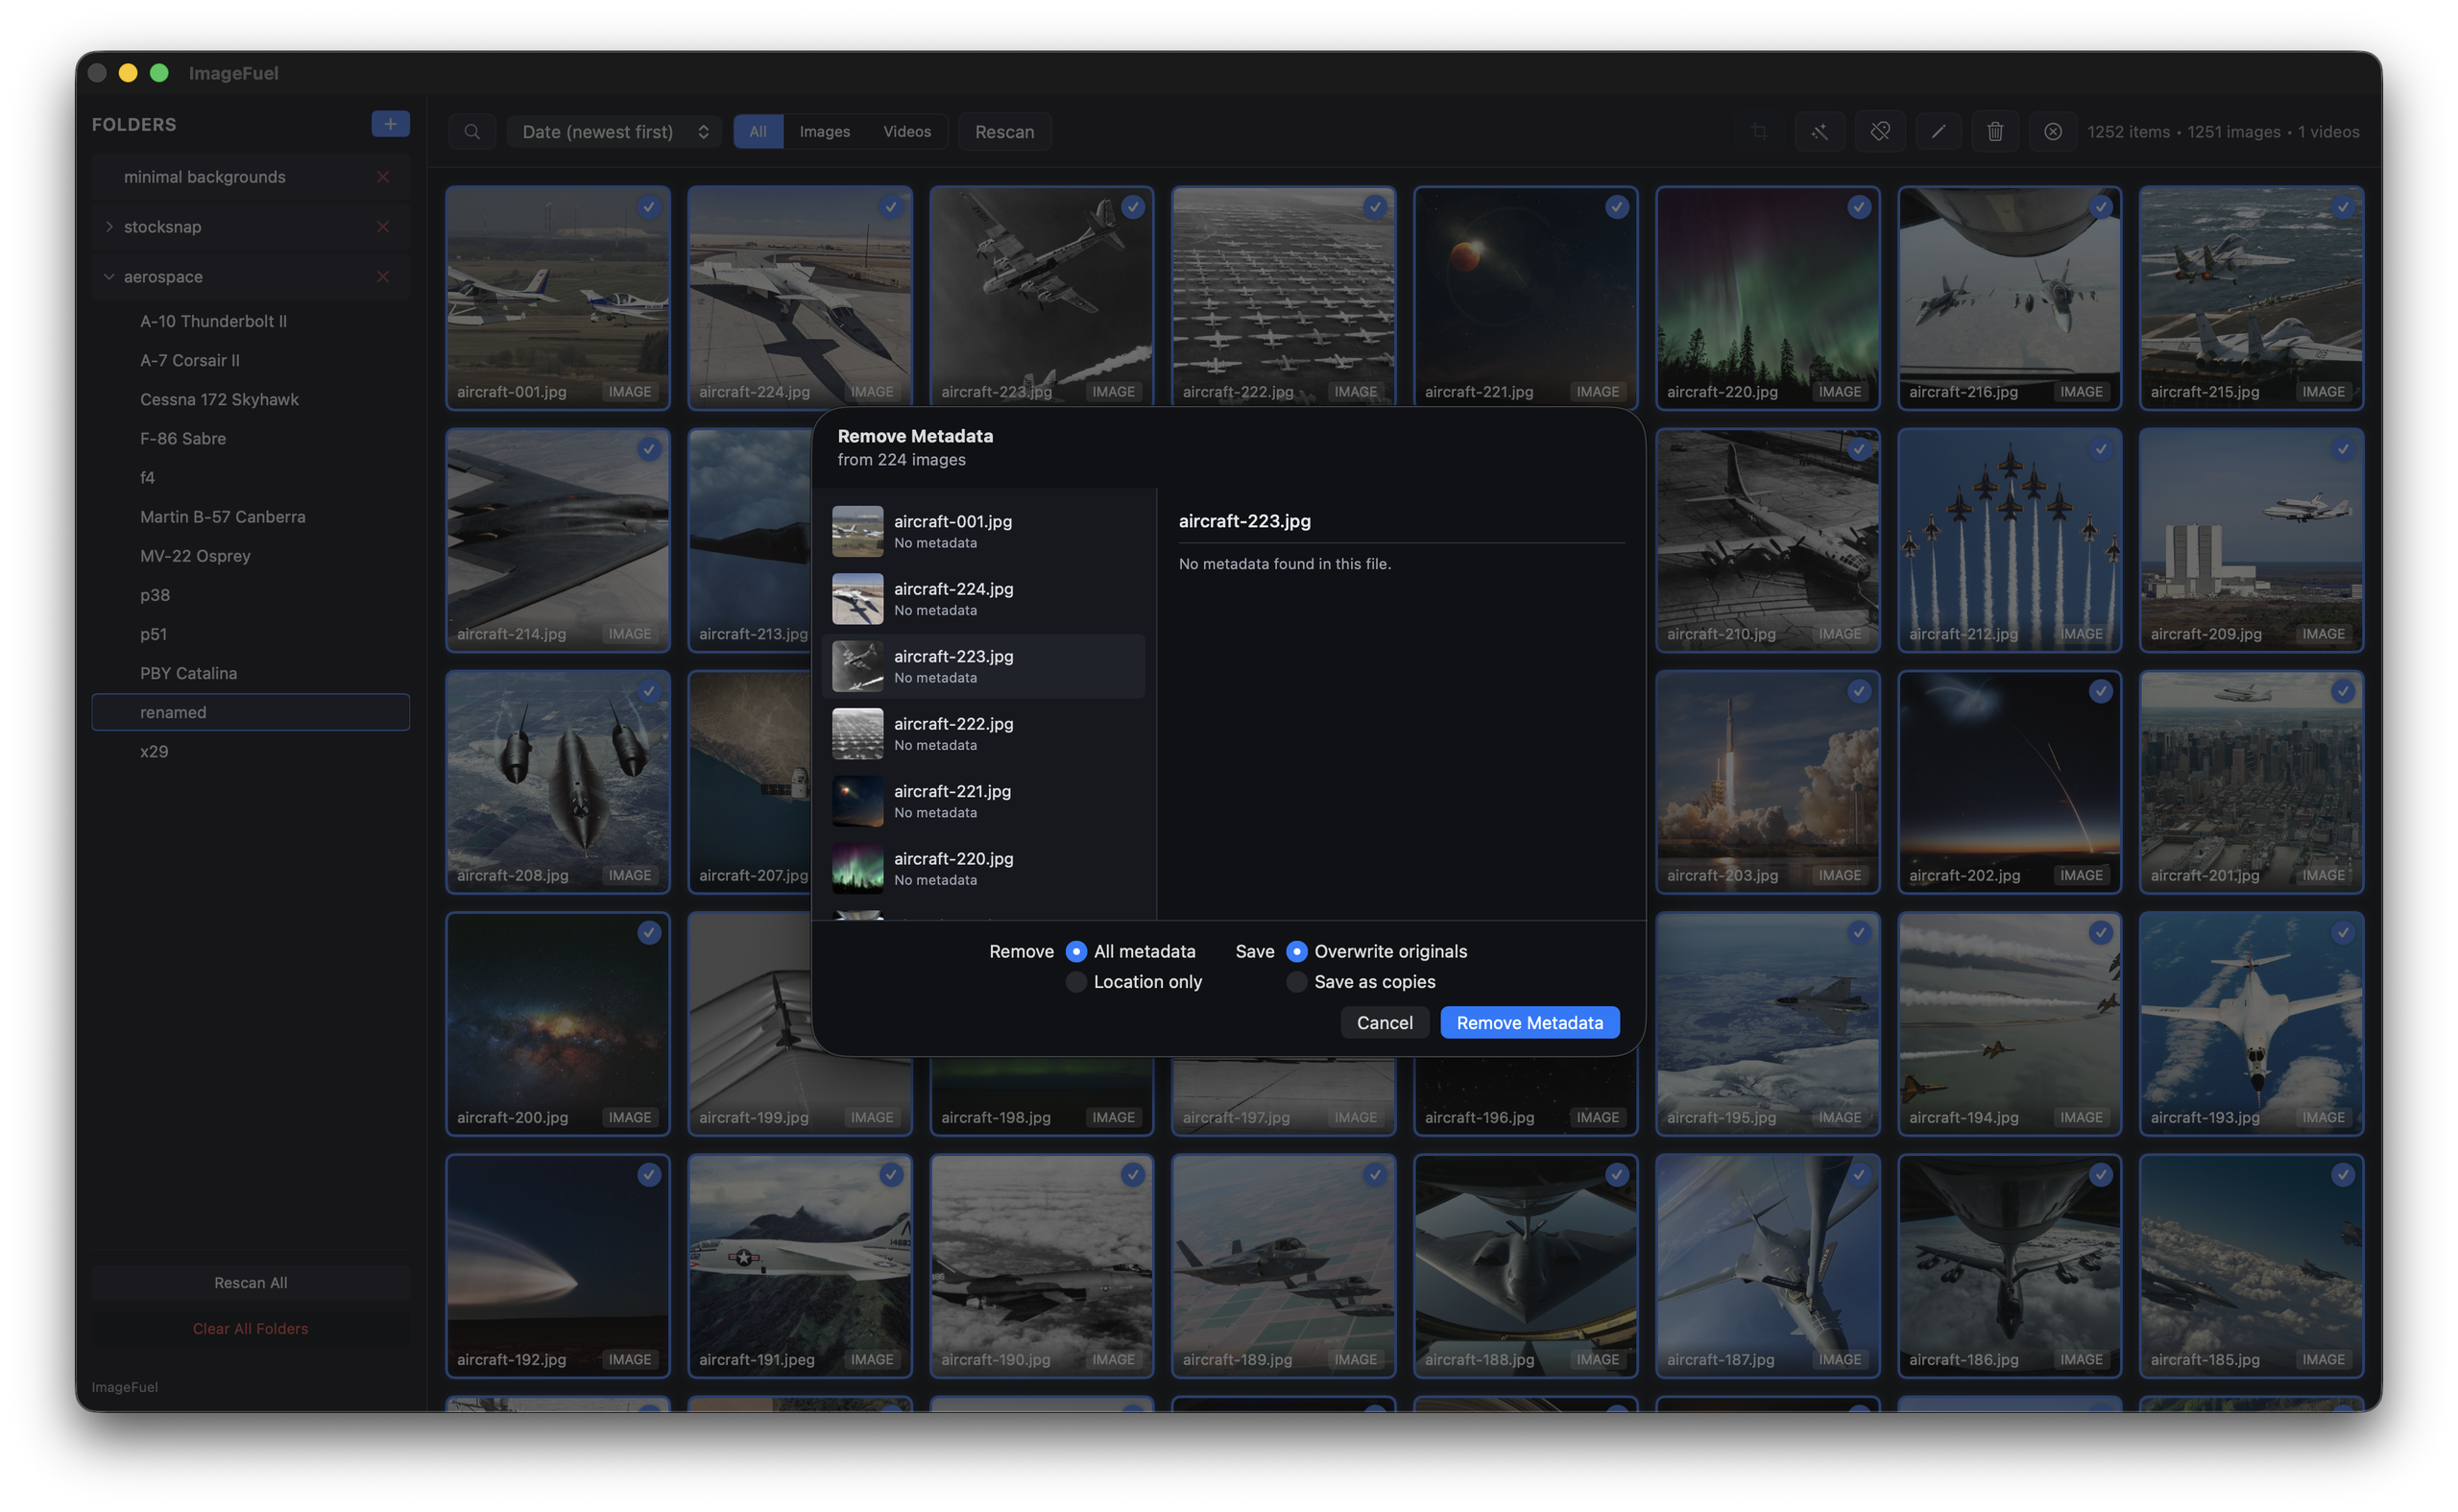
Task: Click the p51 subfolder
Action: pyautogui.click(x=250, y=634)
